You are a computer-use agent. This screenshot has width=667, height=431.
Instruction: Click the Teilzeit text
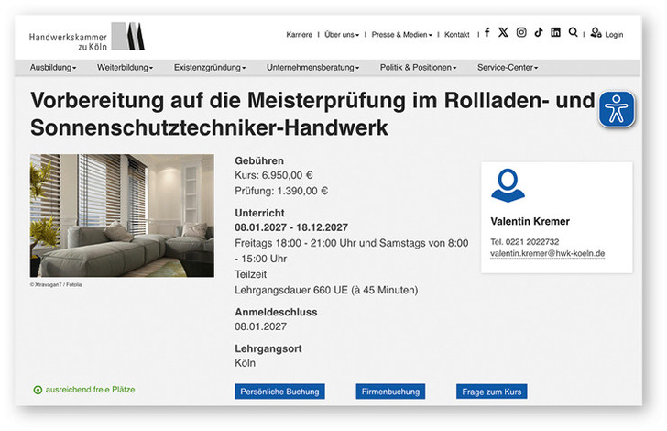click(x=250, y=274)
